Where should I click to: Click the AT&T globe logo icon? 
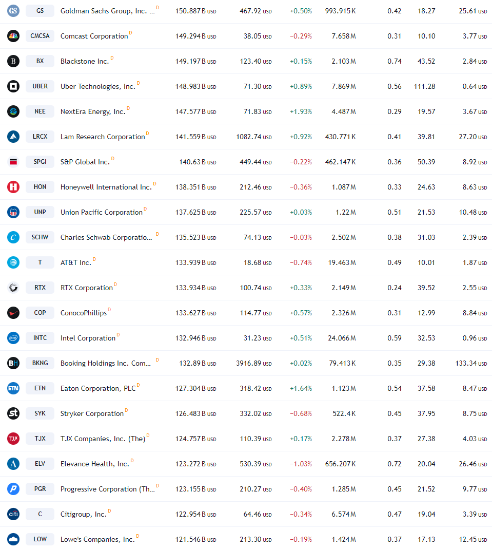point(13,262)
